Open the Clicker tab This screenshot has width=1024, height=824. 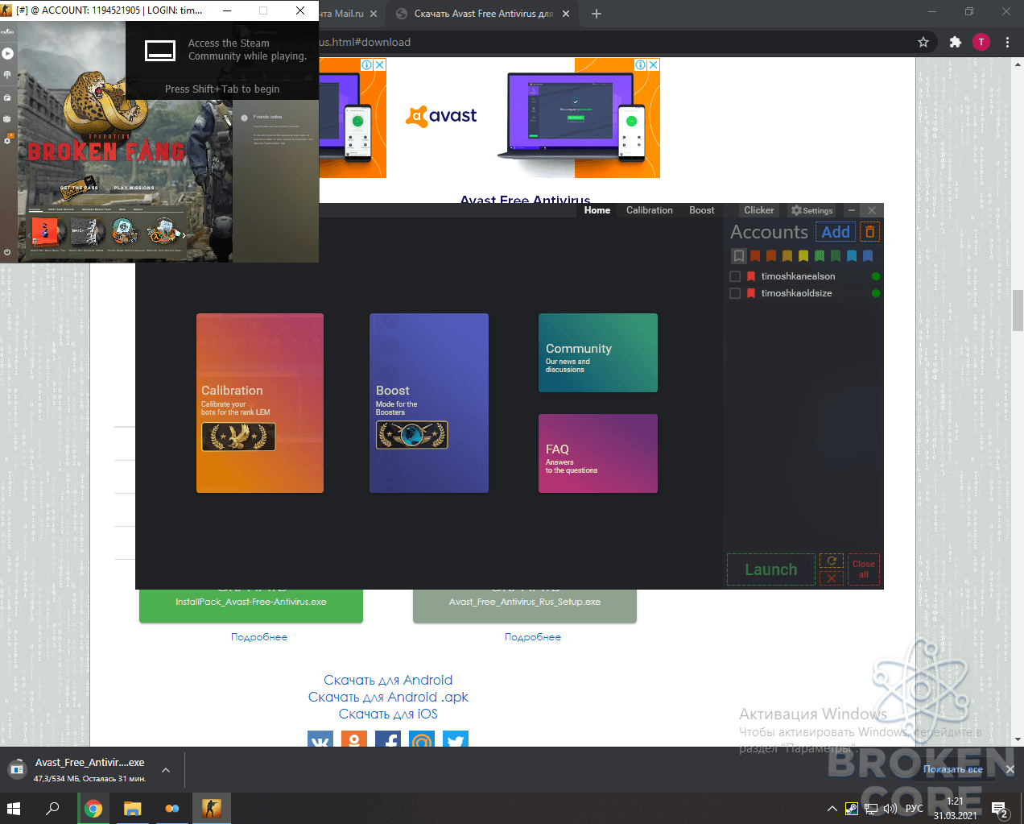[x=759, y=210]
